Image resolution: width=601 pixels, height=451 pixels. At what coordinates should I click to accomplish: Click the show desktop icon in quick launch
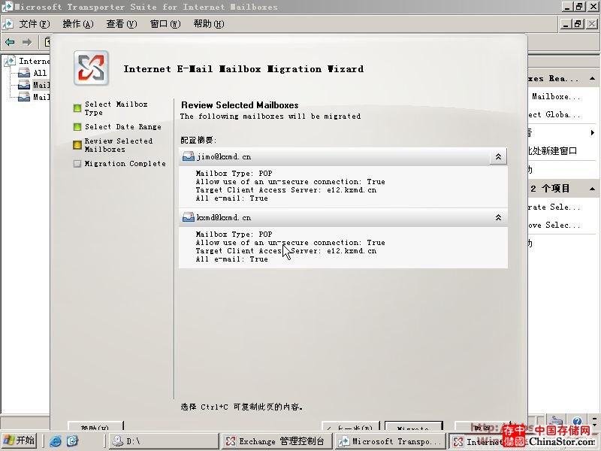(72, 441)
